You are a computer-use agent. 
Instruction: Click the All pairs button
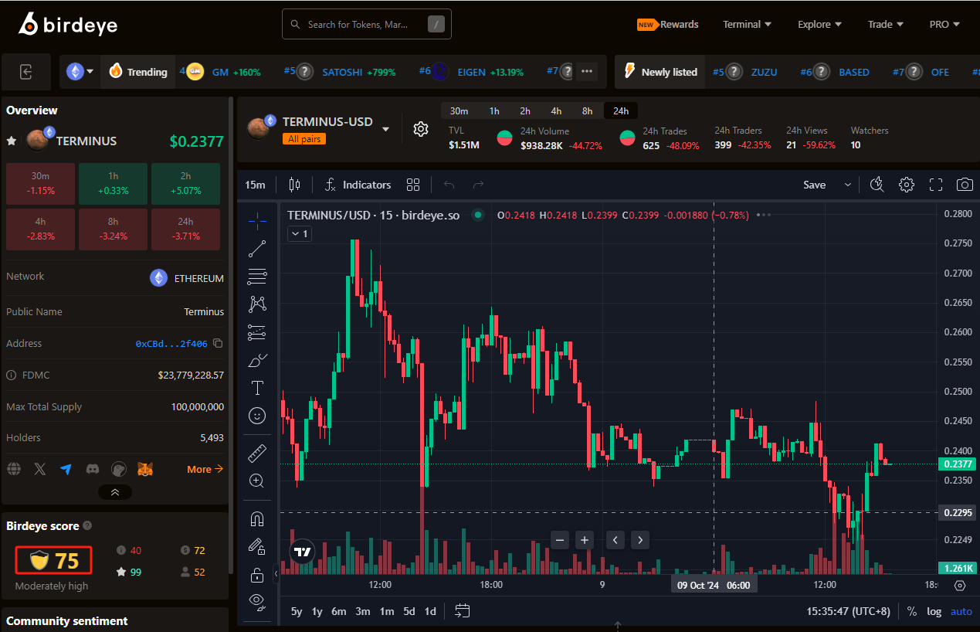303,139
